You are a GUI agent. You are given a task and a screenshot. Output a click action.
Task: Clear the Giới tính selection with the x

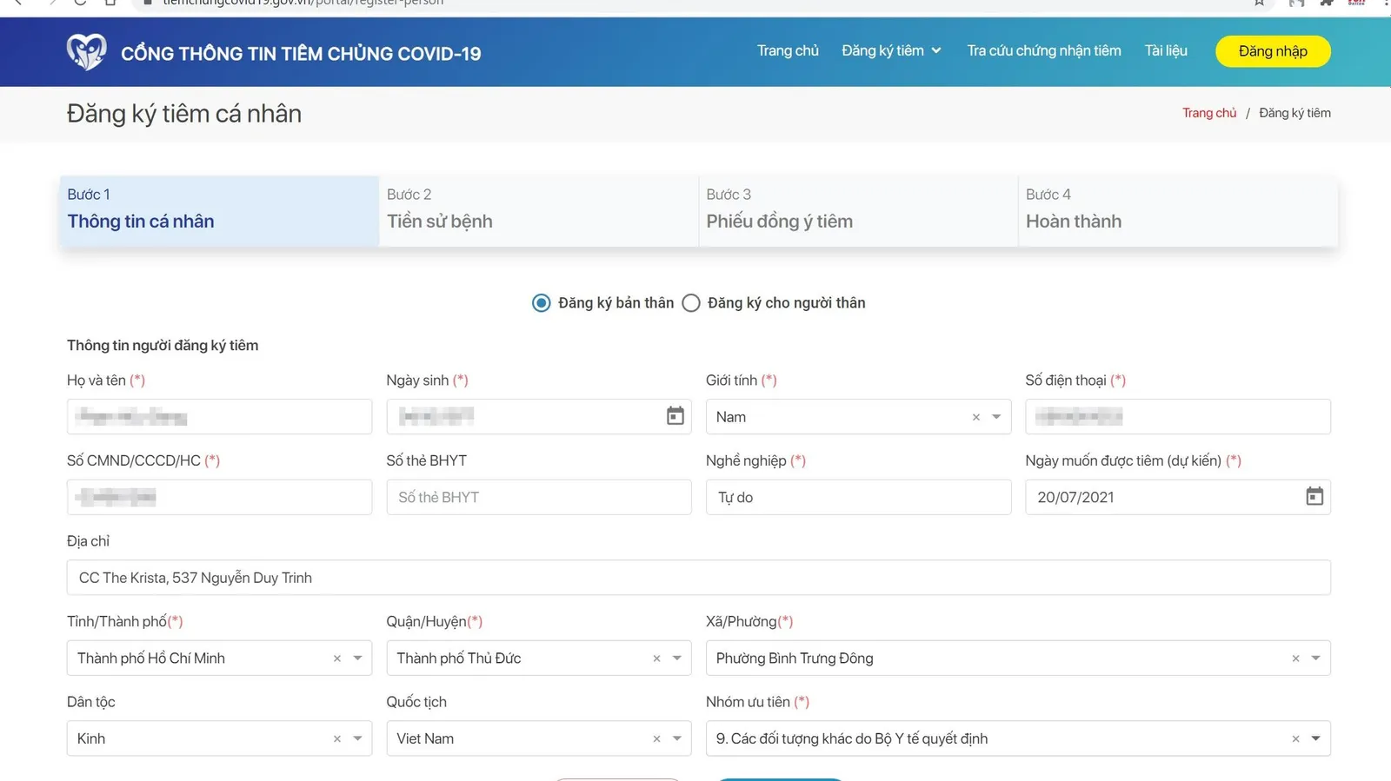[x=975, y=417]
